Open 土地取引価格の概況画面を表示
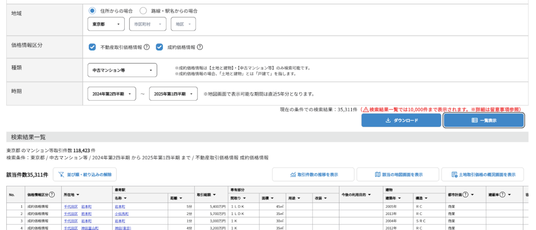Image resolution: width=536 pixels, height=230 pixels. 483,174
